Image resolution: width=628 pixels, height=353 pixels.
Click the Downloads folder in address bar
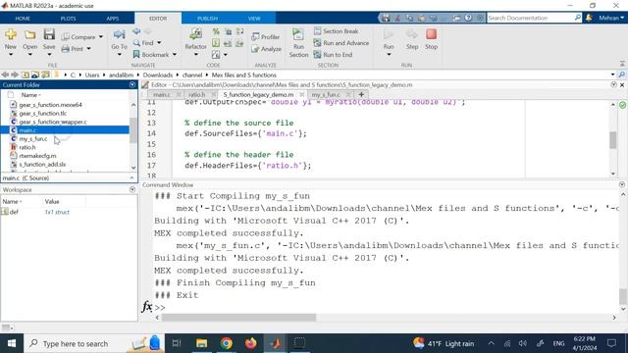tap(157, 75)
